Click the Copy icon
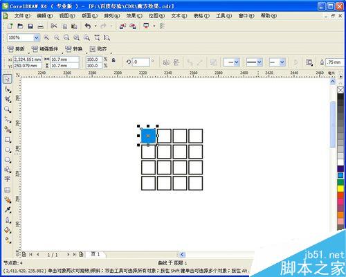This screenshot has height=277, width=346. [x=64, y=26]
